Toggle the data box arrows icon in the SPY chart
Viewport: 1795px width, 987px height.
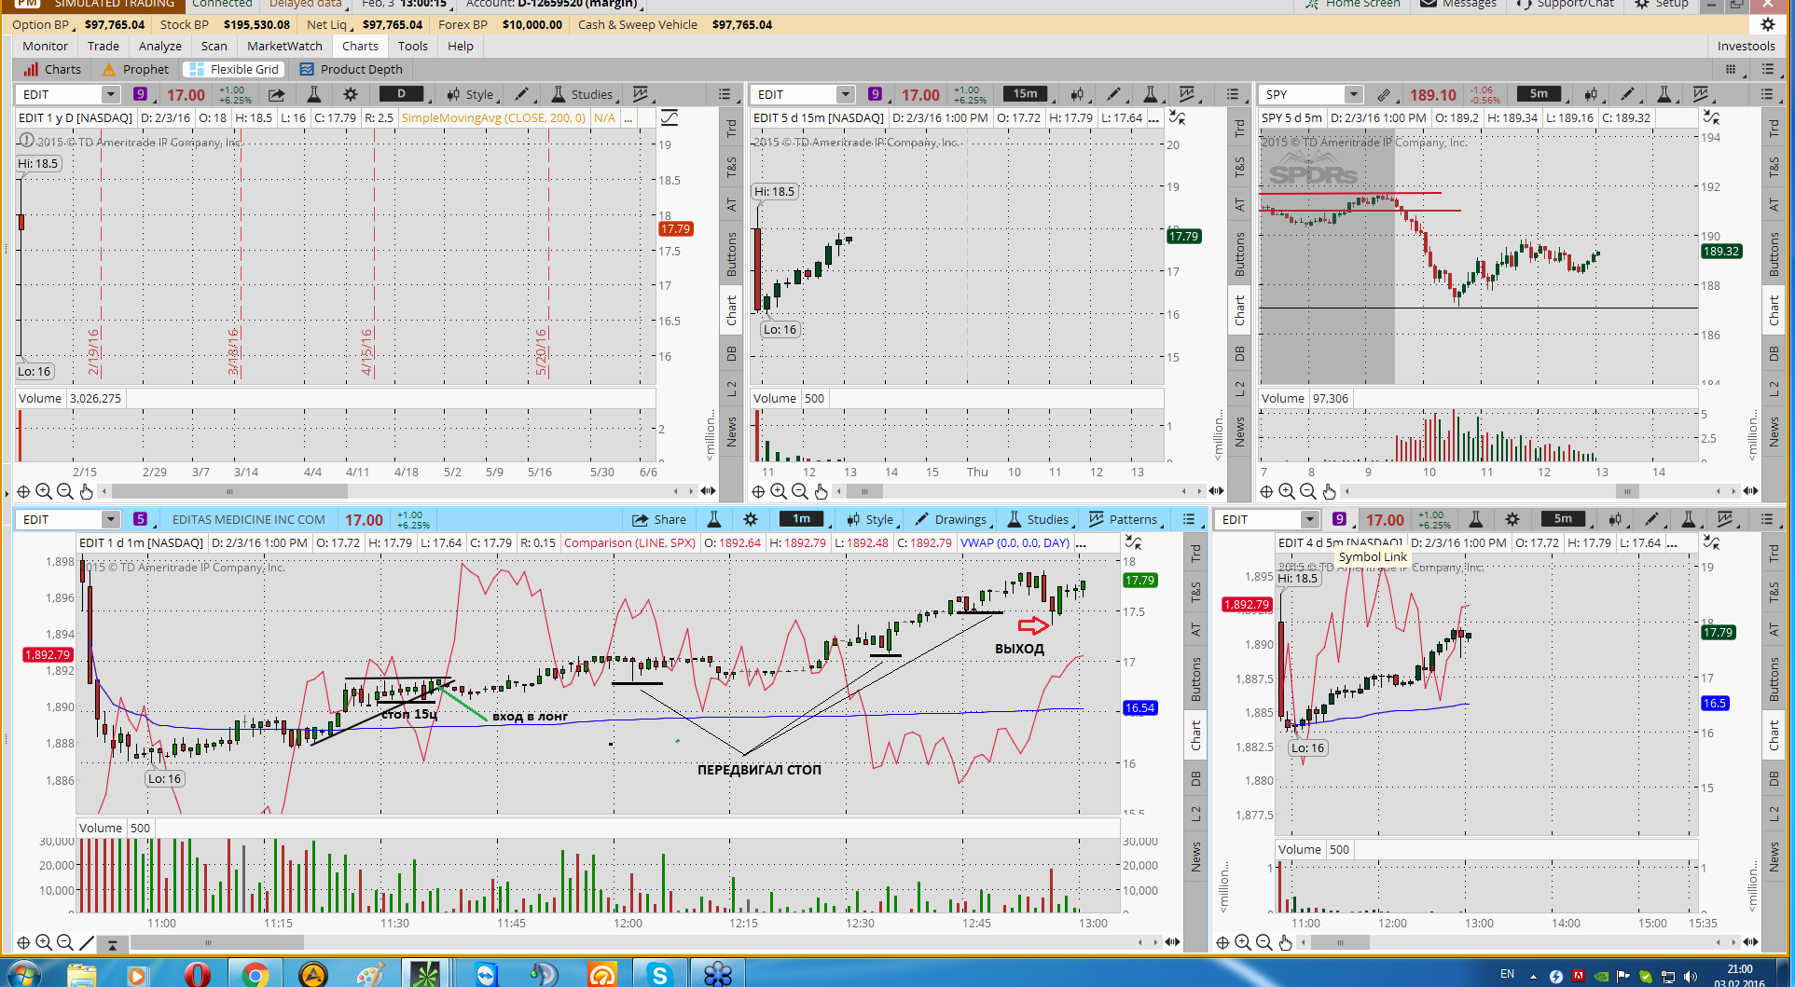[x=1711, y=117]
